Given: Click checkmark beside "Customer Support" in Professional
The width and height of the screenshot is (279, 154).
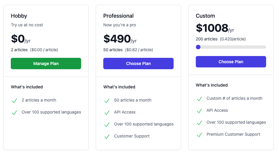Looking at the screenshot, I should tap(107, 137).
